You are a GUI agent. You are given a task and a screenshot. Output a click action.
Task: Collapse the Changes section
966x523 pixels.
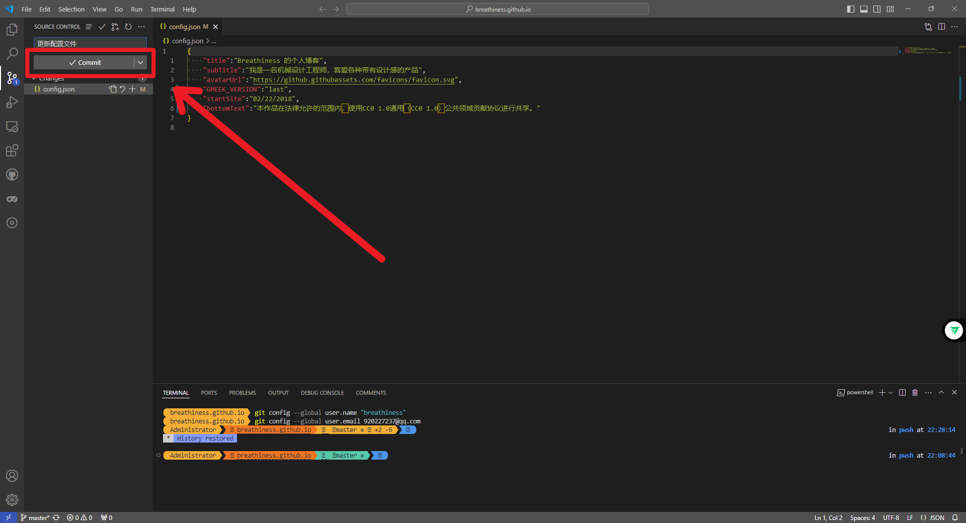[35, 78]
